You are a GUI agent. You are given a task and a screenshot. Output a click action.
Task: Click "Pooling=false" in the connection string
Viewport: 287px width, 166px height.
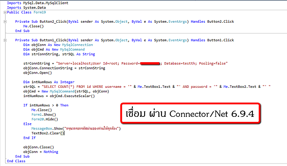click(x=212, y=63)
